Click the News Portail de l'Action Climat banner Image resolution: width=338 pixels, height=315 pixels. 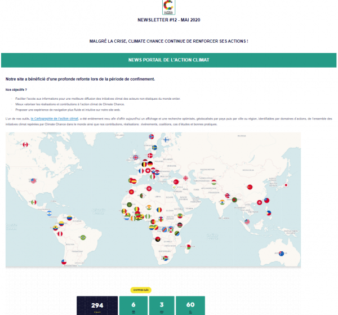click(x=169, y=60)
